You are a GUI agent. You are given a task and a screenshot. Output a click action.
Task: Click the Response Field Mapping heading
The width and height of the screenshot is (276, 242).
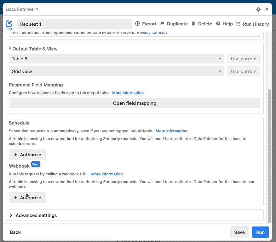(36, 85)
